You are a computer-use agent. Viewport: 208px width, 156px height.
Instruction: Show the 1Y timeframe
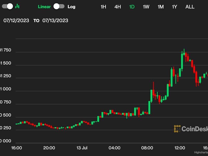pos(174,7)
